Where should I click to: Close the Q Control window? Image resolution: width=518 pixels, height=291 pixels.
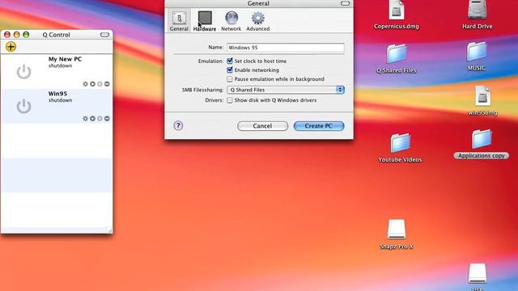[7, 35]
